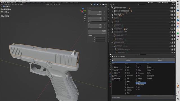The width and height of the screenshot is (180, 101).
Task: Switch perspective/orthographic with the viewport grid icon
Action: click(x=85, y=21)
